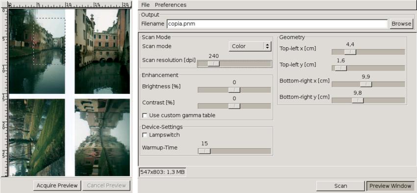Screen dimensions: 417x193
Task: Click the Scan button
Action: (x=340, y=186)
